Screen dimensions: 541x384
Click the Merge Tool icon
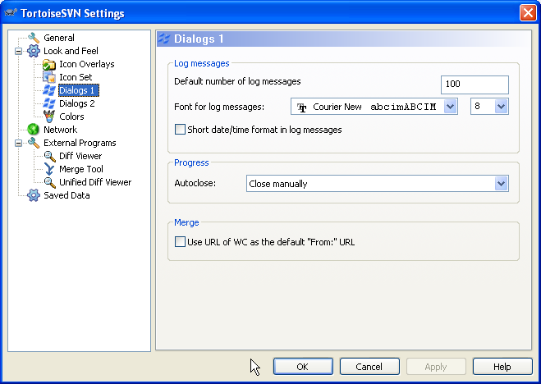coord(49,169)
